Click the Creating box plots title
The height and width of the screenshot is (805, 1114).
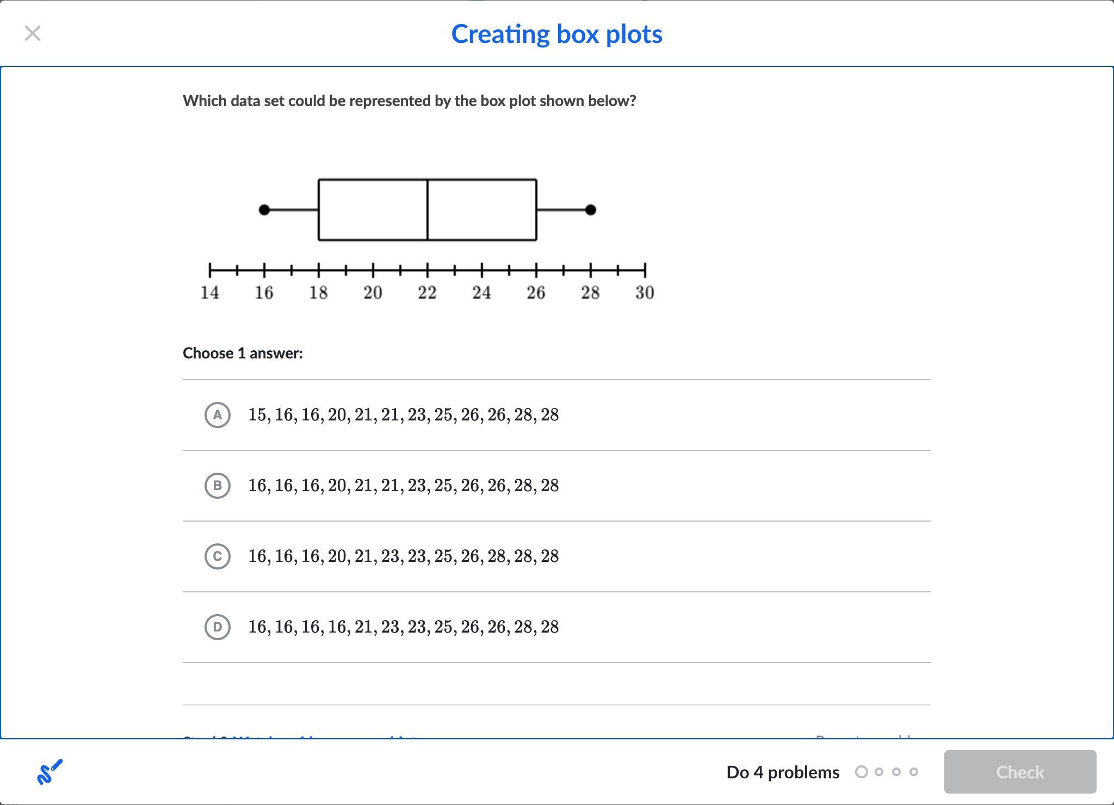(x=556, y=34)
